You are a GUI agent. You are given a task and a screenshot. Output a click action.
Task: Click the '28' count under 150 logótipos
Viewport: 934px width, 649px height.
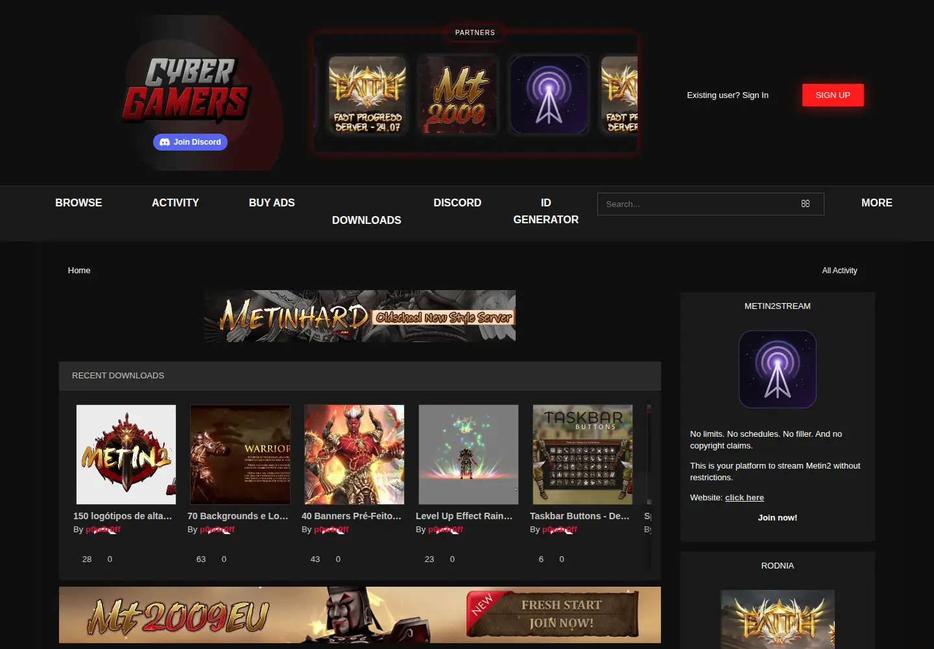tap(87, 559)
